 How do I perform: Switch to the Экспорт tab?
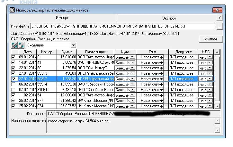(168, 19)
